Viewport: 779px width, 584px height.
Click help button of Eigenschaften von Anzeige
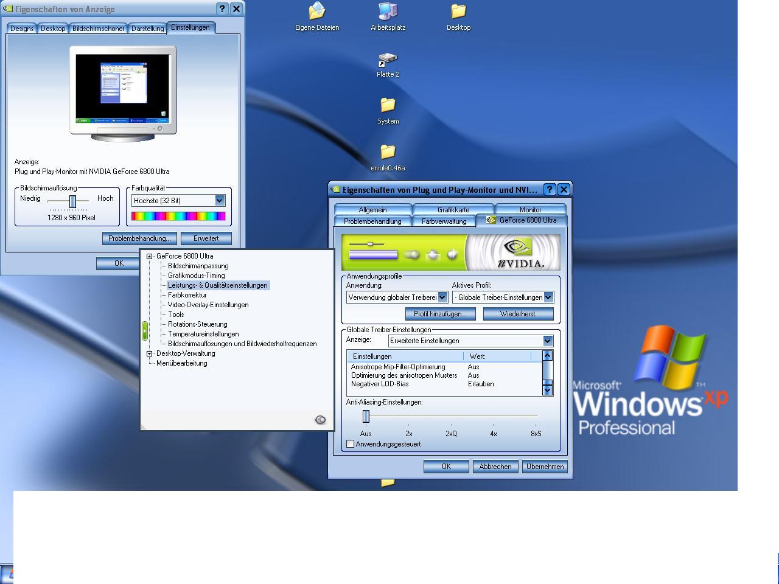click(222, 9)
